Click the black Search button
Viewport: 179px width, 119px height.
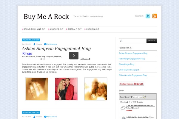(x=152, y=41)
